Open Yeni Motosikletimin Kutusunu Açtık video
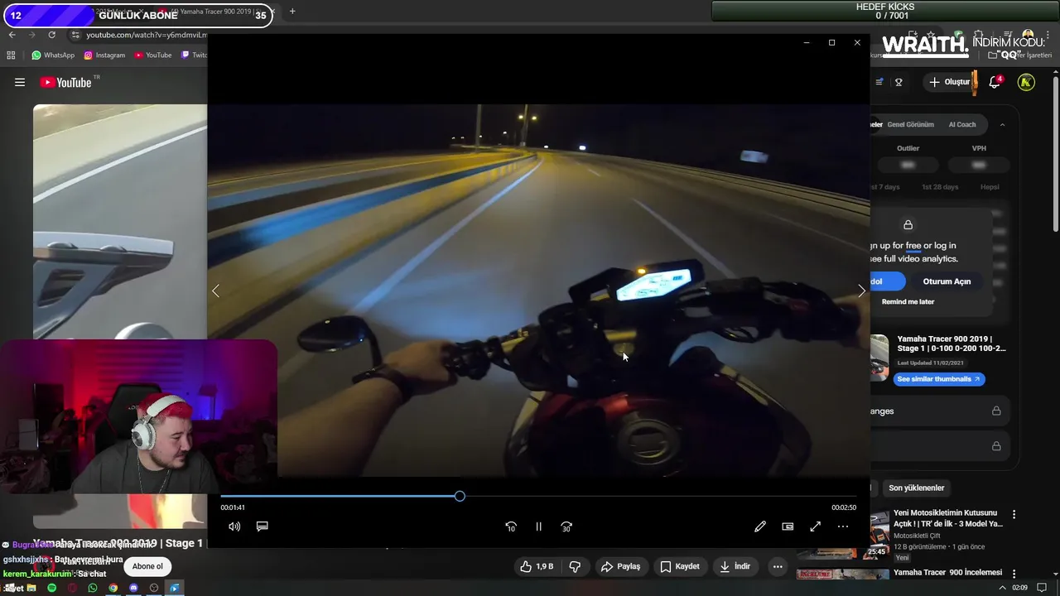 point(947,518)
